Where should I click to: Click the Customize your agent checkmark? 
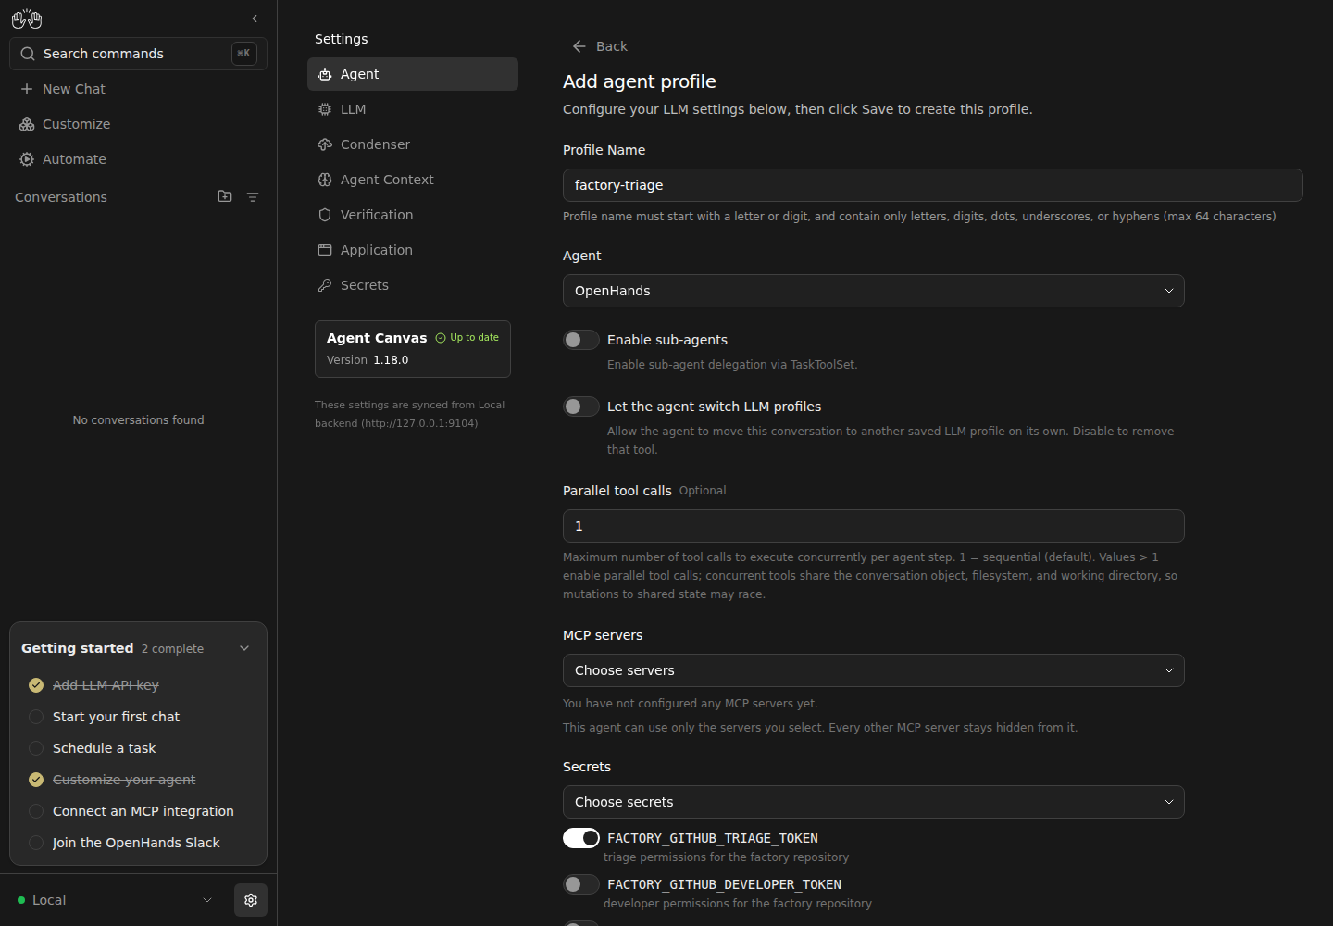coord(36,780)
